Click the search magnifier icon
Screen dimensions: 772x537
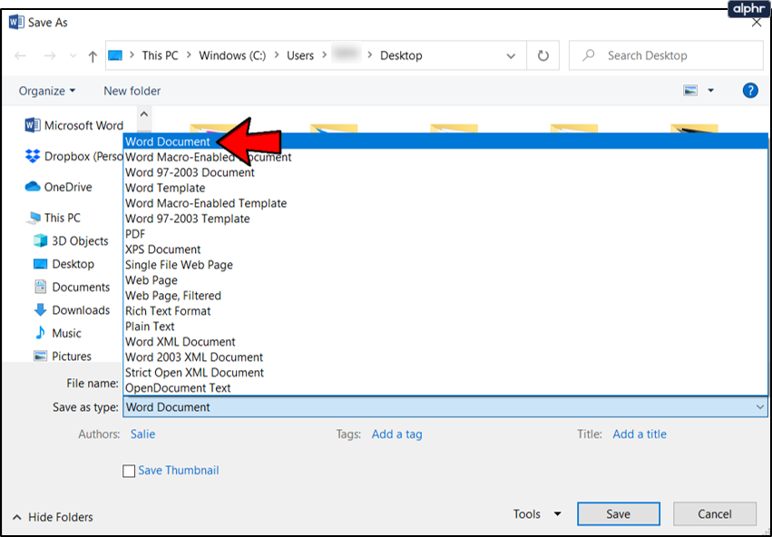589,55
